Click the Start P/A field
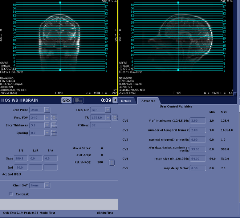The height and width of the screenshot is (218, 240). click(50, 158)
